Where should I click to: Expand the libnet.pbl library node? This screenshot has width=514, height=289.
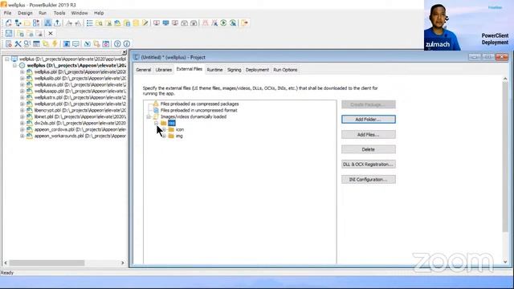pyautogui.click(x=22, y=116)
